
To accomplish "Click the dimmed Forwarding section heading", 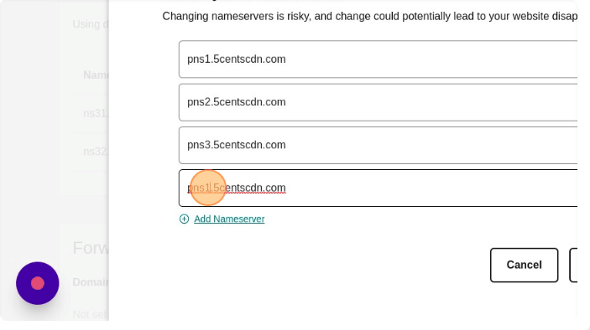I will (x=91, y=248).
